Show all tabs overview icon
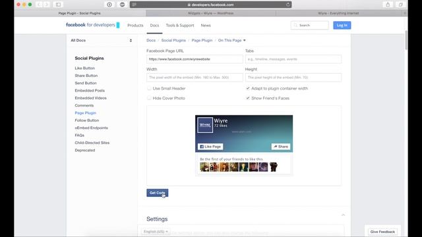This screenshot has width=422, height=237. [x=400, y=5]
